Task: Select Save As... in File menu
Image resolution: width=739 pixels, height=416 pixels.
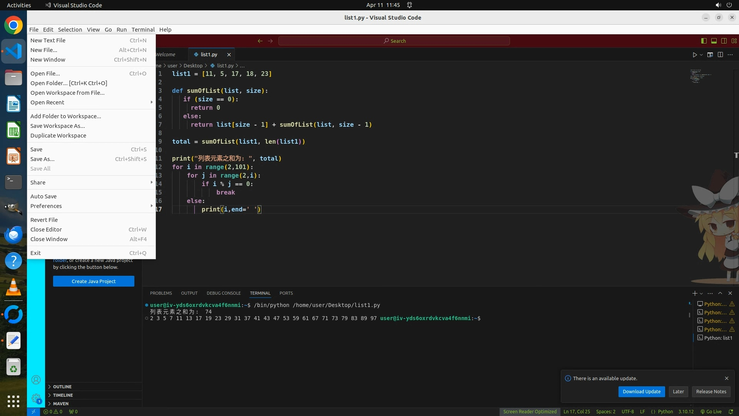Action: point(42,159)
